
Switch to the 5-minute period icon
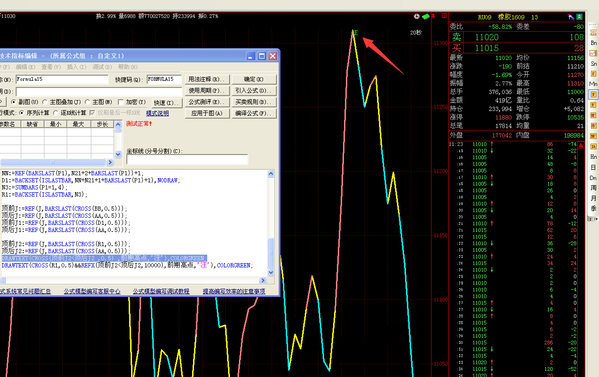[593, 105]
